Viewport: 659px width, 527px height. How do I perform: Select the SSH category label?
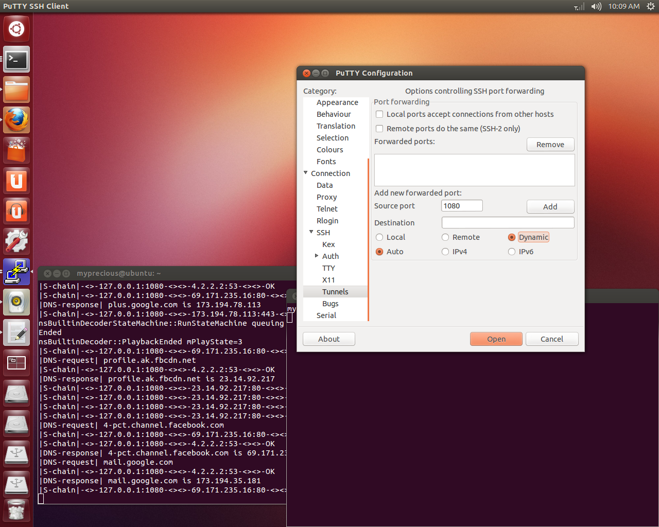point(323,233)
